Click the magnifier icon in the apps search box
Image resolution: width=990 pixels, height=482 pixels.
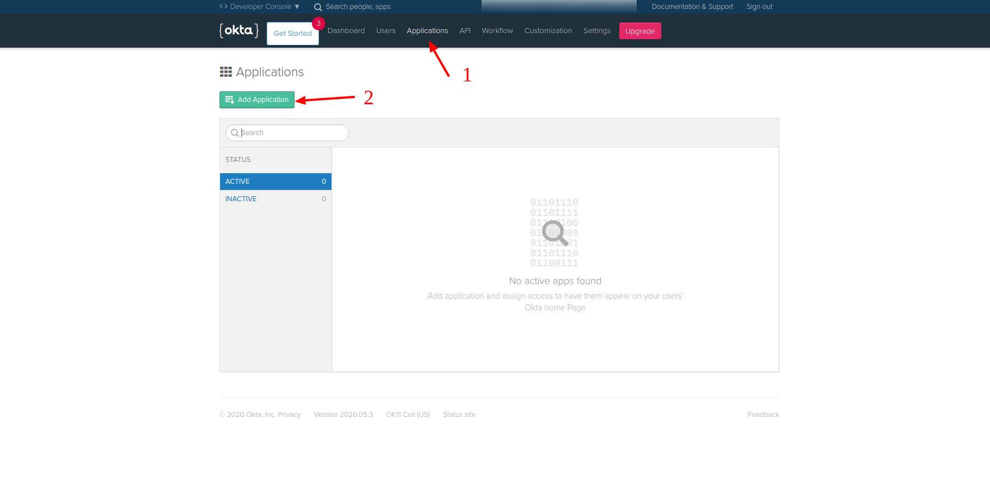235,133
